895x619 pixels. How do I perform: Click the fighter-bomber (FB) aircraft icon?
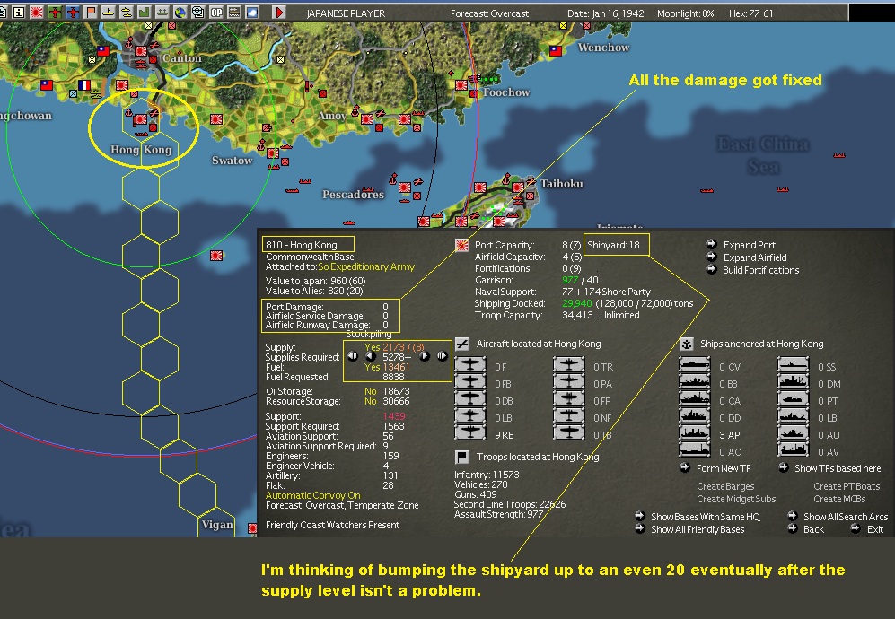point(469,382)
